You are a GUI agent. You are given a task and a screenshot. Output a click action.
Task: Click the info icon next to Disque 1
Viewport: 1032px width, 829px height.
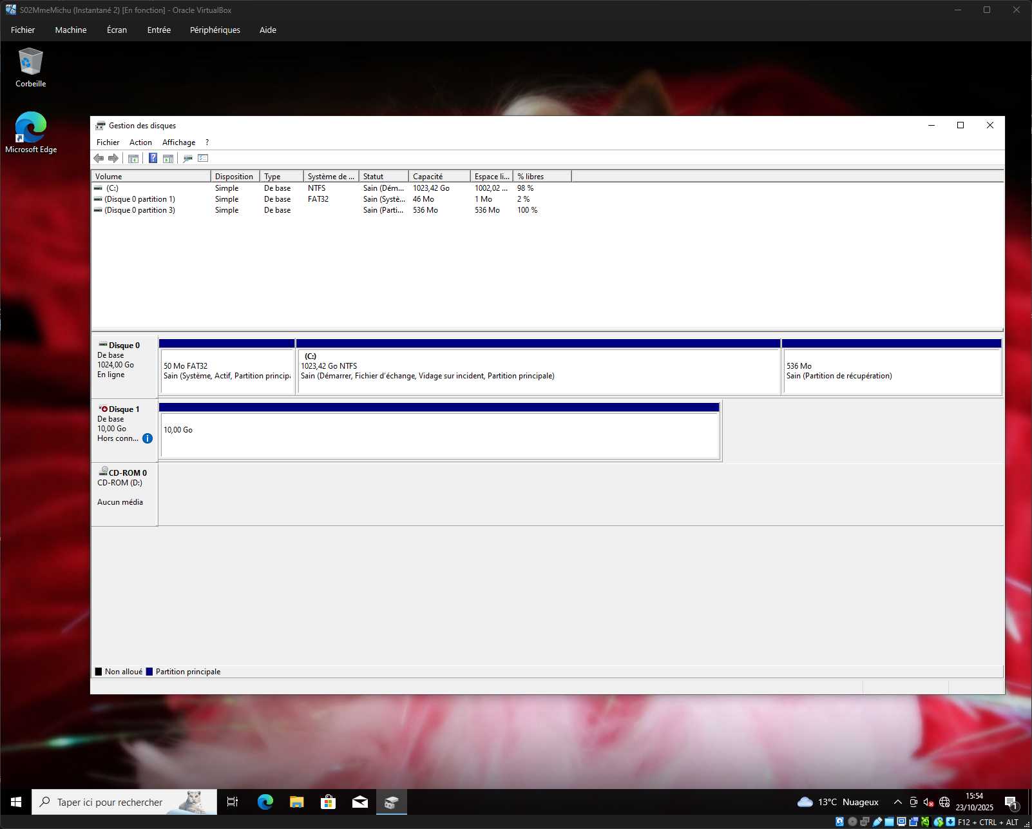[148, 438]
